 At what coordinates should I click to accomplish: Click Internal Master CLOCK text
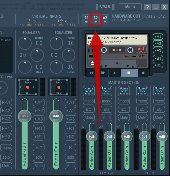point(127,20)
